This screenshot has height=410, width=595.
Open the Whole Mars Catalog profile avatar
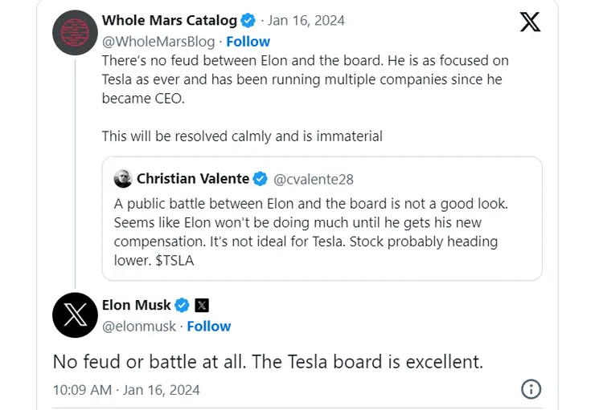click(75, 33)
